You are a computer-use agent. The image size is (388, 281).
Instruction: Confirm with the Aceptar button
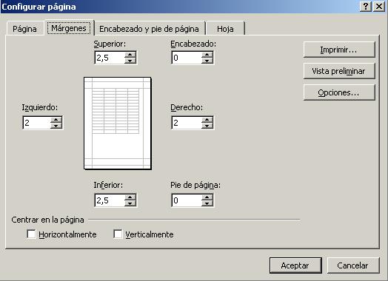point(295,265)
